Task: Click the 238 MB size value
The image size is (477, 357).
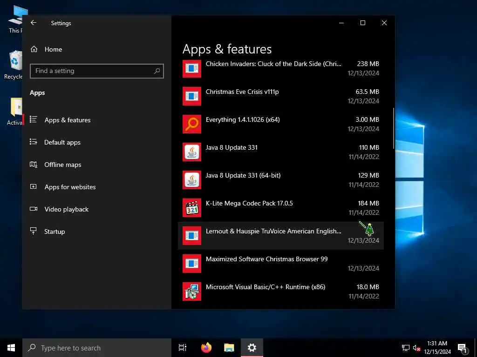Action: point(368,64)
